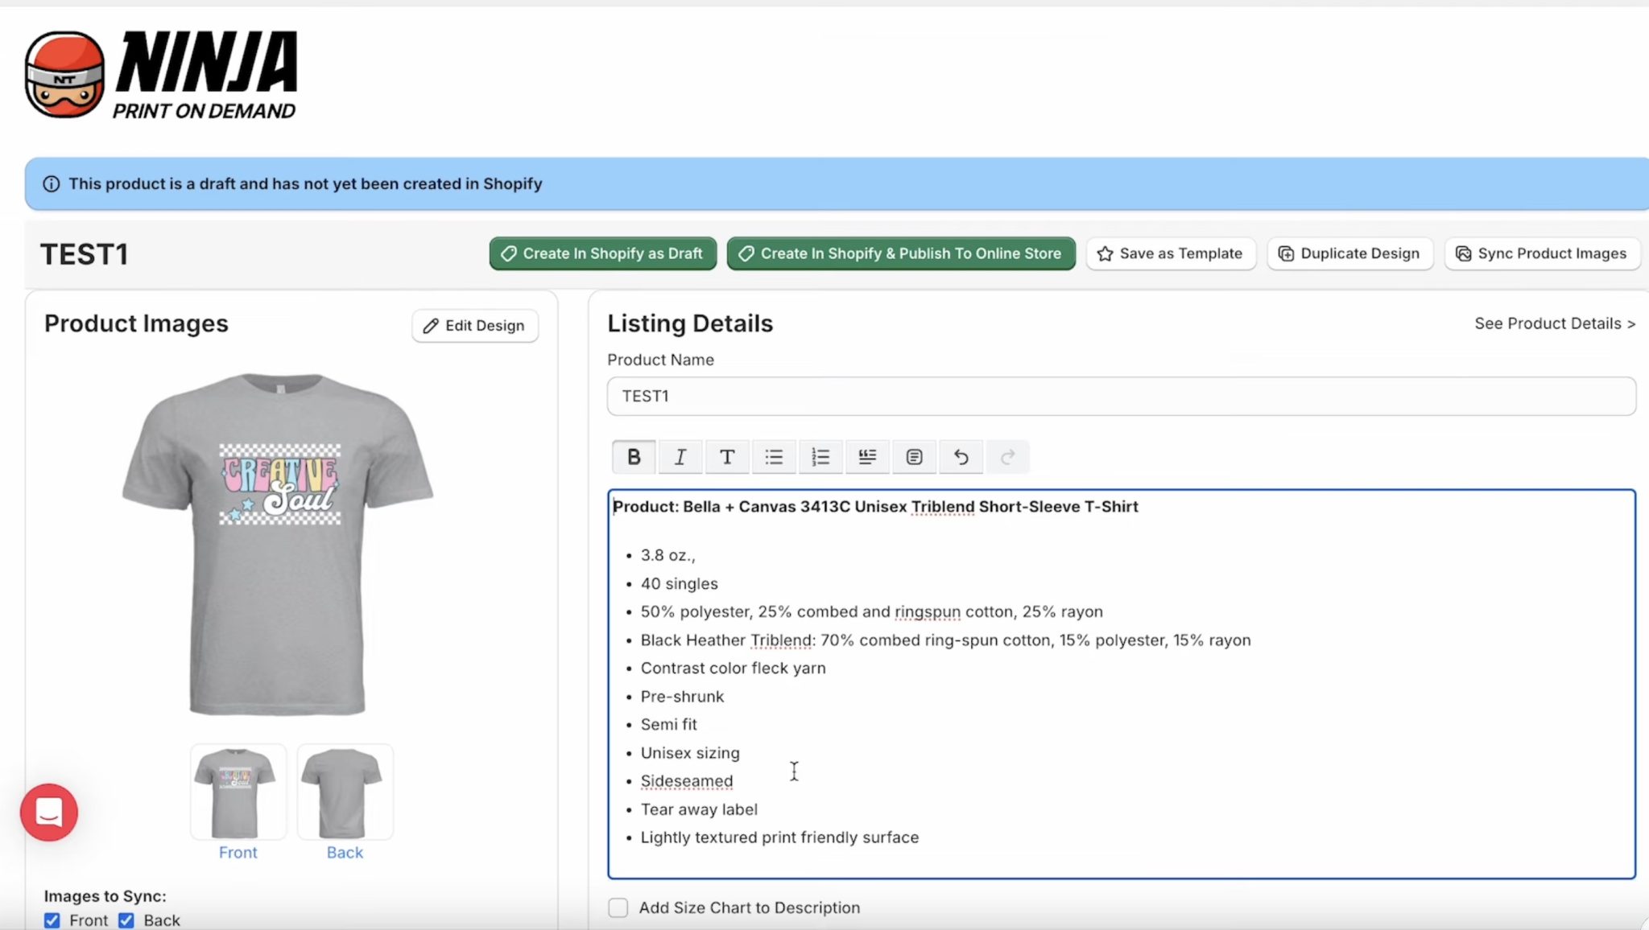This screenshot has width=1649, height=930.
Task: Insert a bulleted list in the description
Action: pyautogui.click(x=774, y=456)
